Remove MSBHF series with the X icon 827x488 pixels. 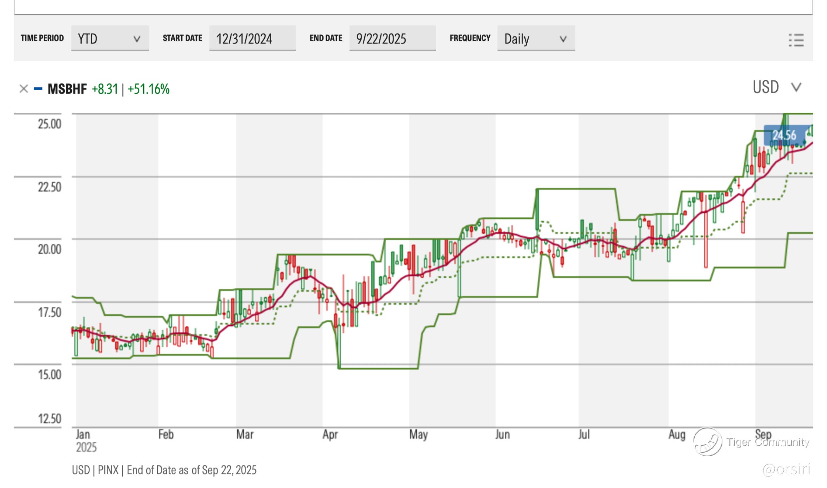23,89
